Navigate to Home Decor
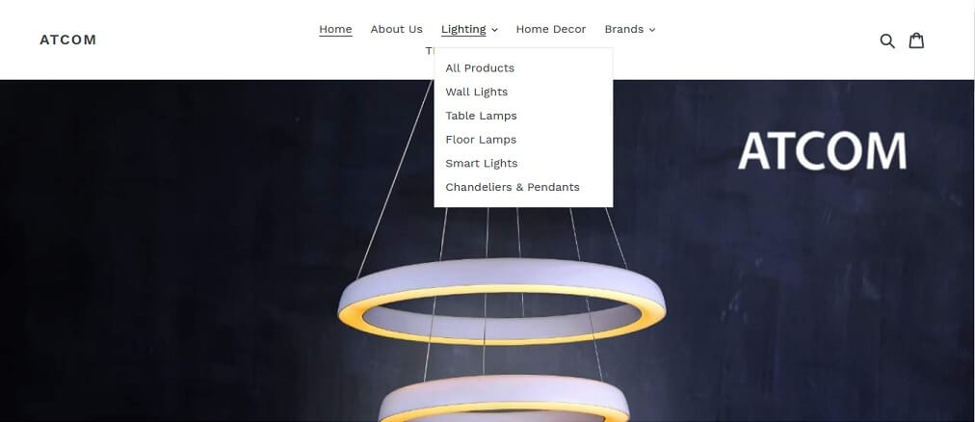This screenshot has width=975, height=422. pos(551,29)
